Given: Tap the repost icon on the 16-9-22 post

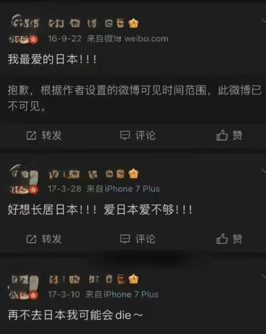Looking at the screenshot, I should tap(31, 135).
